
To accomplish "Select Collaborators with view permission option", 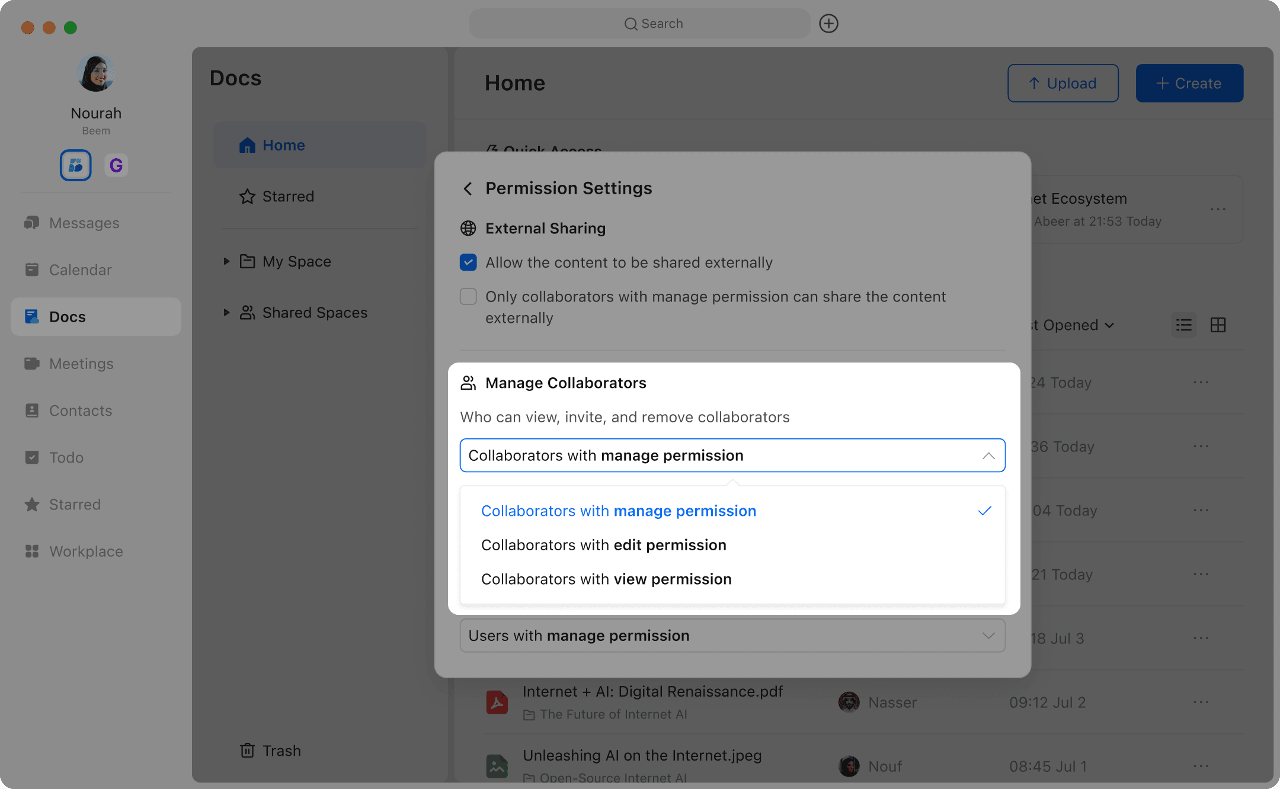I will [606, 579].
